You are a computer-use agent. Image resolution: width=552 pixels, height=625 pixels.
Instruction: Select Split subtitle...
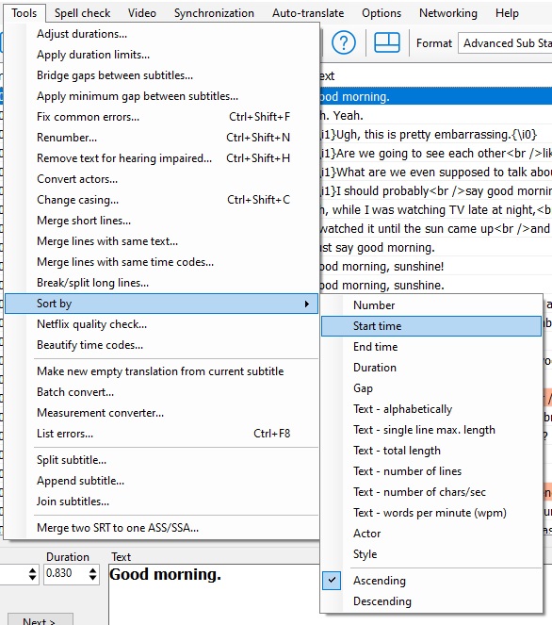(x=162, y=460)
